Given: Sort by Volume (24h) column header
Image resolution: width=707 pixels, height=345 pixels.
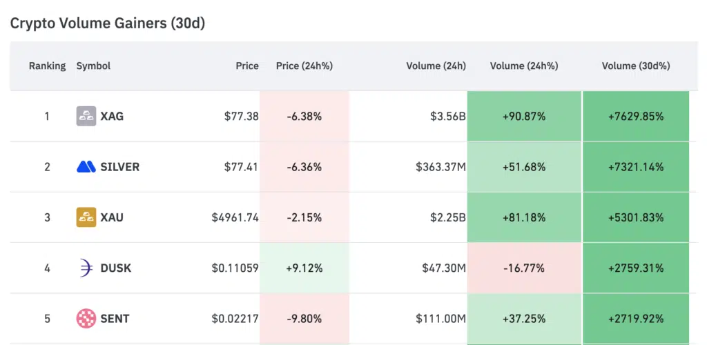Looking at the screenshot, I should [436, 66].
